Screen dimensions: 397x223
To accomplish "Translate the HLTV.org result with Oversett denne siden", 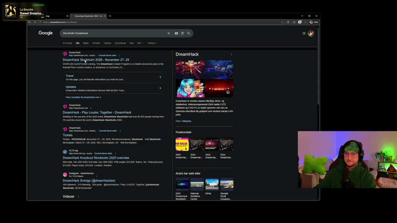I will 103,154.
